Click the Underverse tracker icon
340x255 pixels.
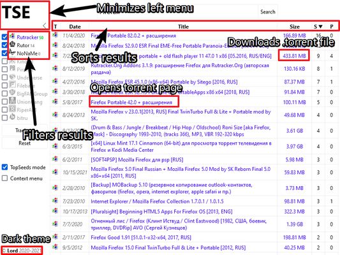click(x=13, y=76)
